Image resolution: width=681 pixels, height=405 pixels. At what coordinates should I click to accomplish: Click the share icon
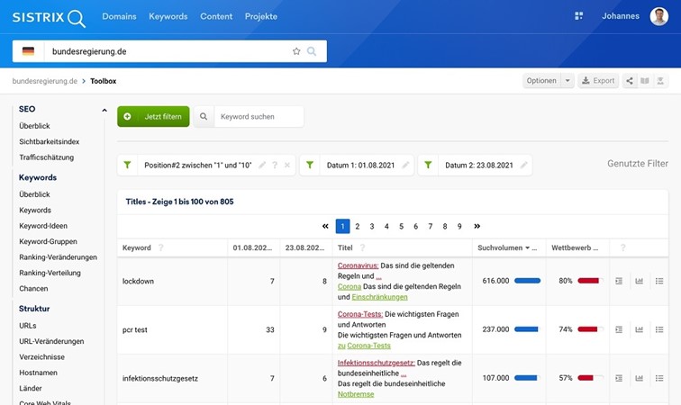(x=630, y=81)
